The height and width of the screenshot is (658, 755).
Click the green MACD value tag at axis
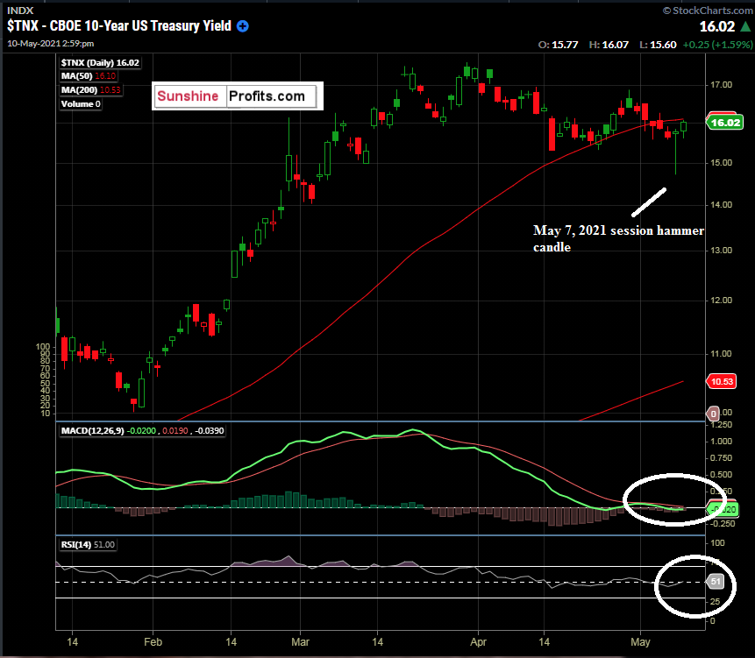[x=723, y=509]
